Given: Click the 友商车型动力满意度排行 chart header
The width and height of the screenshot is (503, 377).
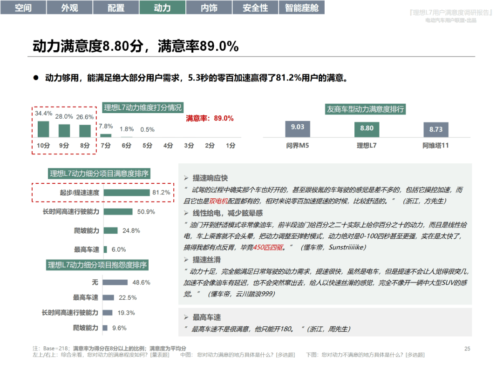Looking at the screenshot, I should coord(366,109).
